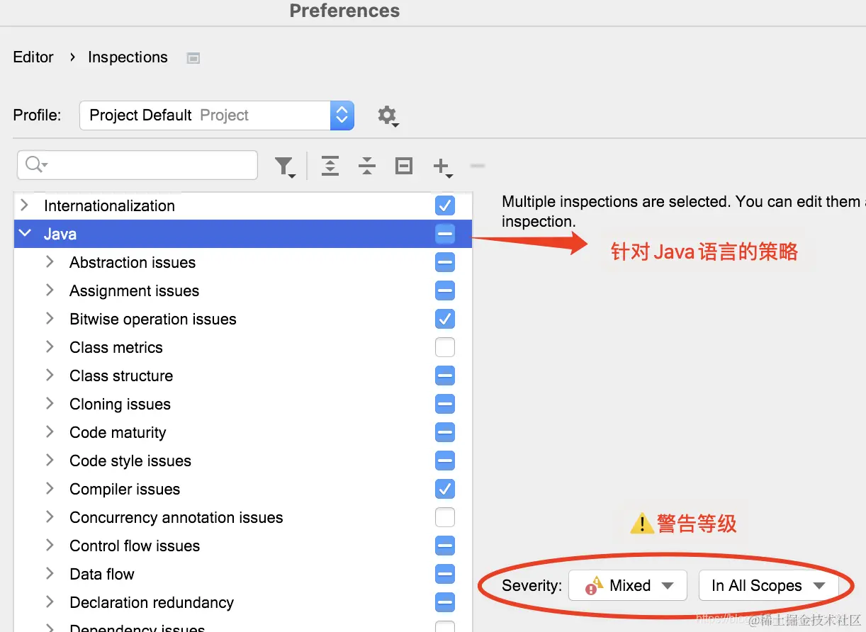Open the In All Scopes dropdown
The width and height of the screenshot is (866, 632).
769,585
